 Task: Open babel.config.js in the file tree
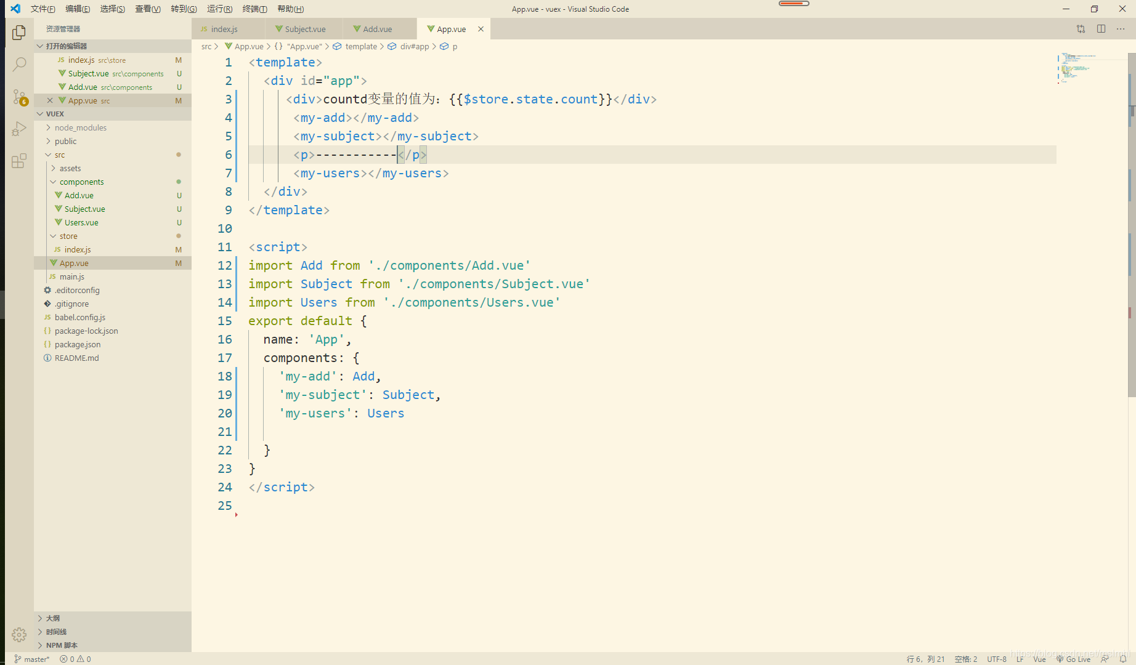(113, 317)
